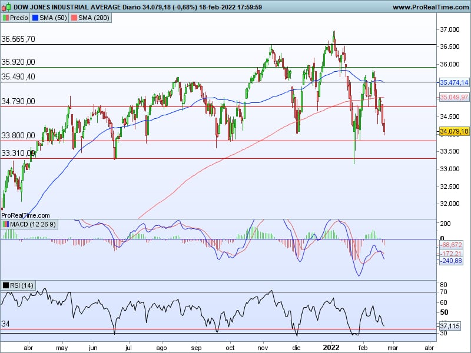Click the www.ProRealTime.com link in header

(430, 7)
